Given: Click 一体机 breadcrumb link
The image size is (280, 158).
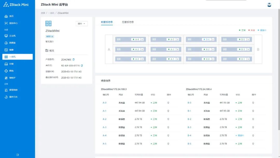Looking at the screenshot, I should pos(51,13).
